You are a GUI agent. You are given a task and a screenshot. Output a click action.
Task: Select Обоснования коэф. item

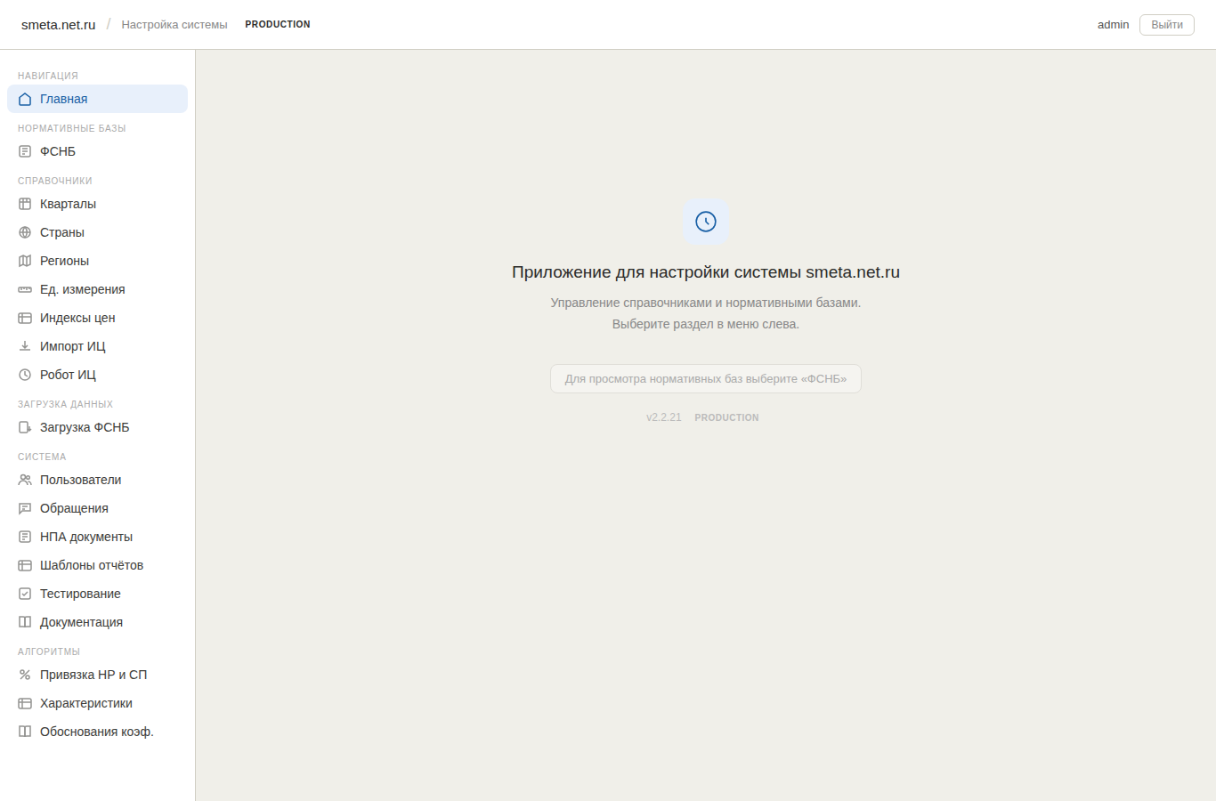[97, 732]
